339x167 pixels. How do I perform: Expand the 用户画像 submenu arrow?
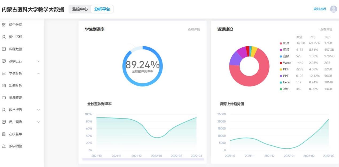pos(38,122)
